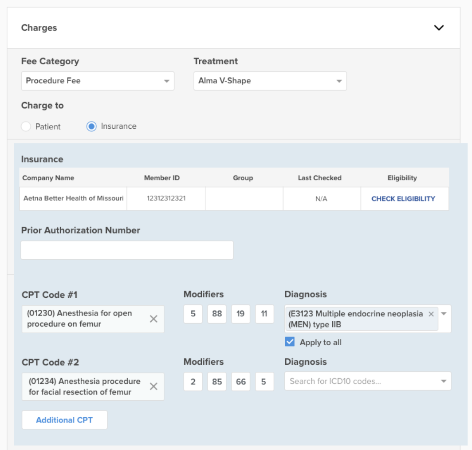Remove CPT code 01230 with the X icon

click(153, 319)
